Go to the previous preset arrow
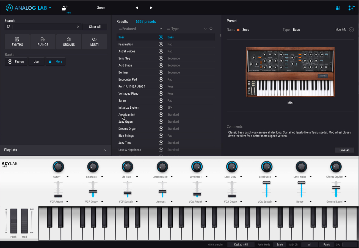 [137, 8]
